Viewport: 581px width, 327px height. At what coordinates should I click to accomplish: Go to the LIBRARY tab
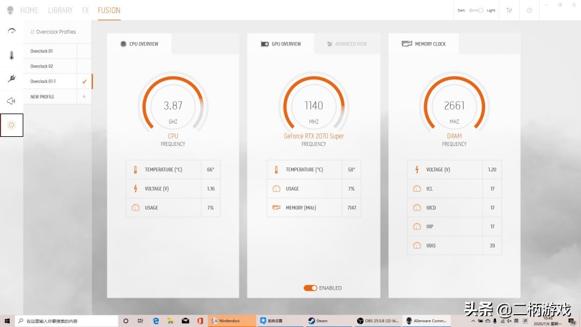pos(60,10)
